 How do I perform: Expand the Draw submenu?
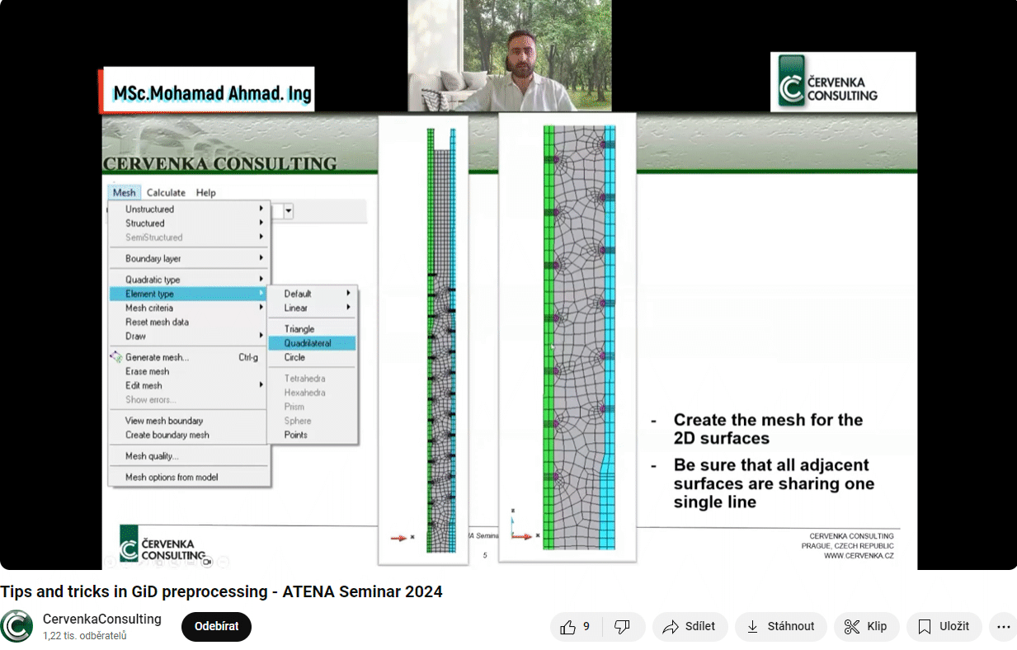[190, 336]
